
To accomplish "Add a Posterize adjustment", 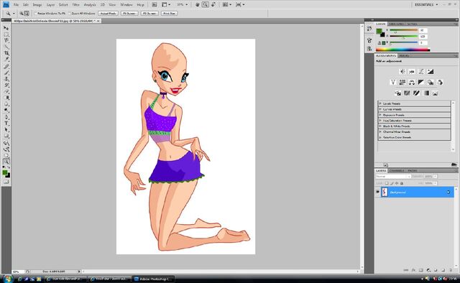I will [x=407, y=93].
